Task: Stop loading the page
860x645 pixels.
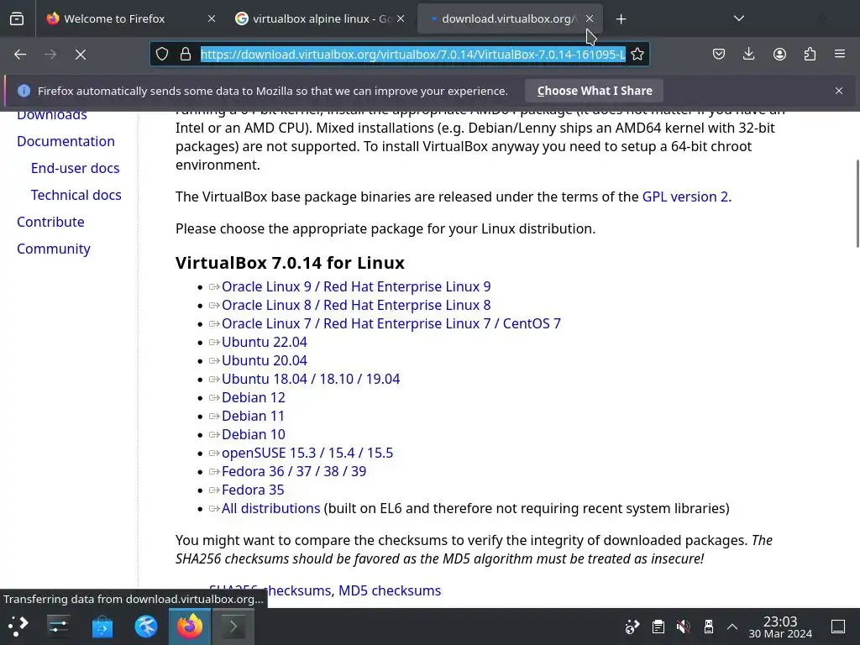Action: (81, 55)
